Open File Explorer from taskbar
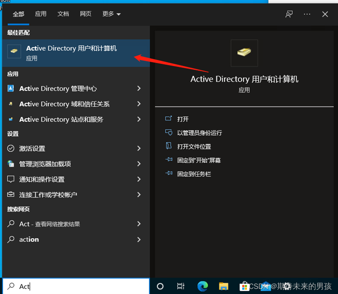 click(224, 286)
